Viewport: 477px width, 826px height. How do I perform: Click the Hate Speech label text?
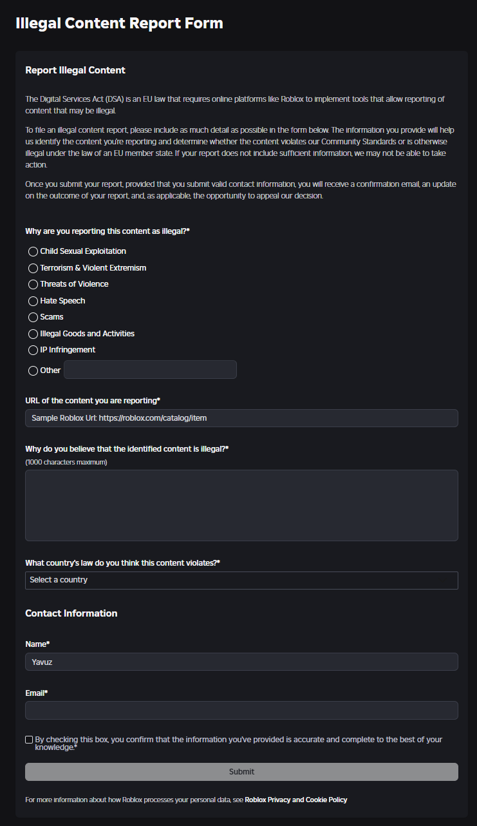click(62, 301)
